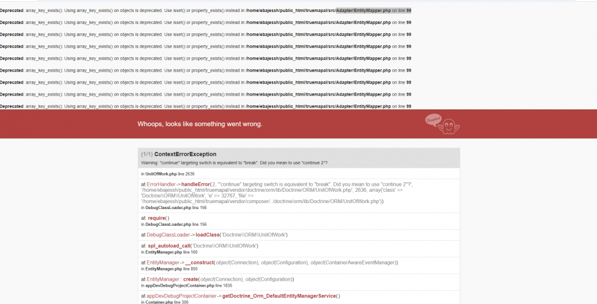Click the __construct method name
This screenshot has height=304, width=597.
(199, 262)
